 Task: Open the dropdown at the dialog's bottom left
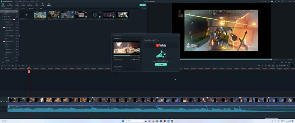tap(127, 69)
